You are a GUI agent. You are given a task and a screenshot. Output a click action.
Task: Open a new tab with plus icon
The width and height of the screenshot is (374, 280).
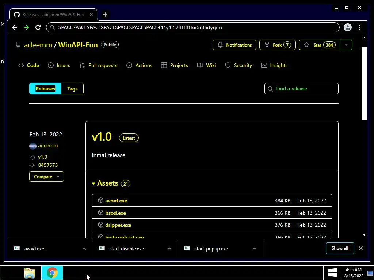click(105, 15)
